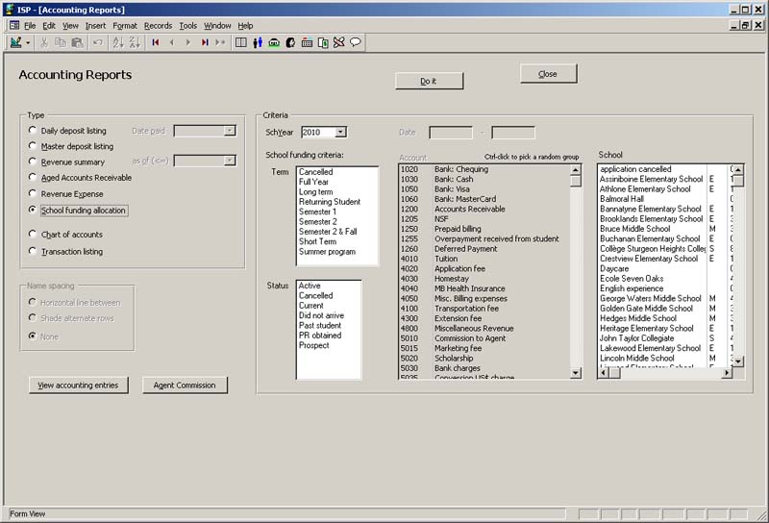This screenshot has width=769, height=523.
Task: Go to last record arrow icon
Action: 205,42
